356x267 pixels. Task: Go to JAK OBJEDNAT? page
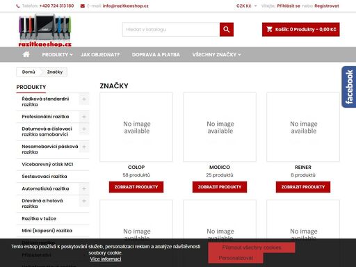pos(100,55)
